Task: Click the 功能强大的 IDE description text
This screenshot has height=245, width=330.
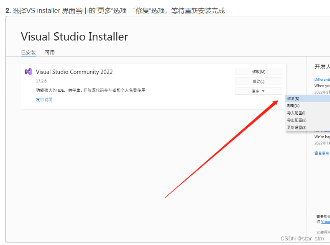Action: coord(91,90)
